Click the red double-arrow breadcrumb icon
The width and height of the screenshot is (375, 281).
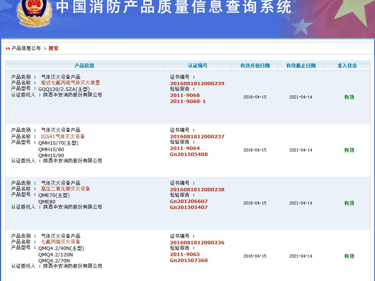click(8, 48)
